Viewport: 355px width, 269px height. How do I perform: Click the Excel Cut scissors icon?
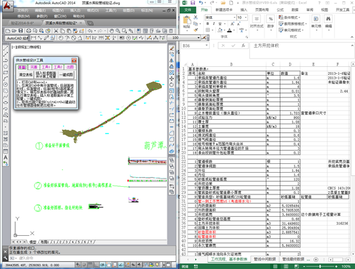click(x=196, y=17)
